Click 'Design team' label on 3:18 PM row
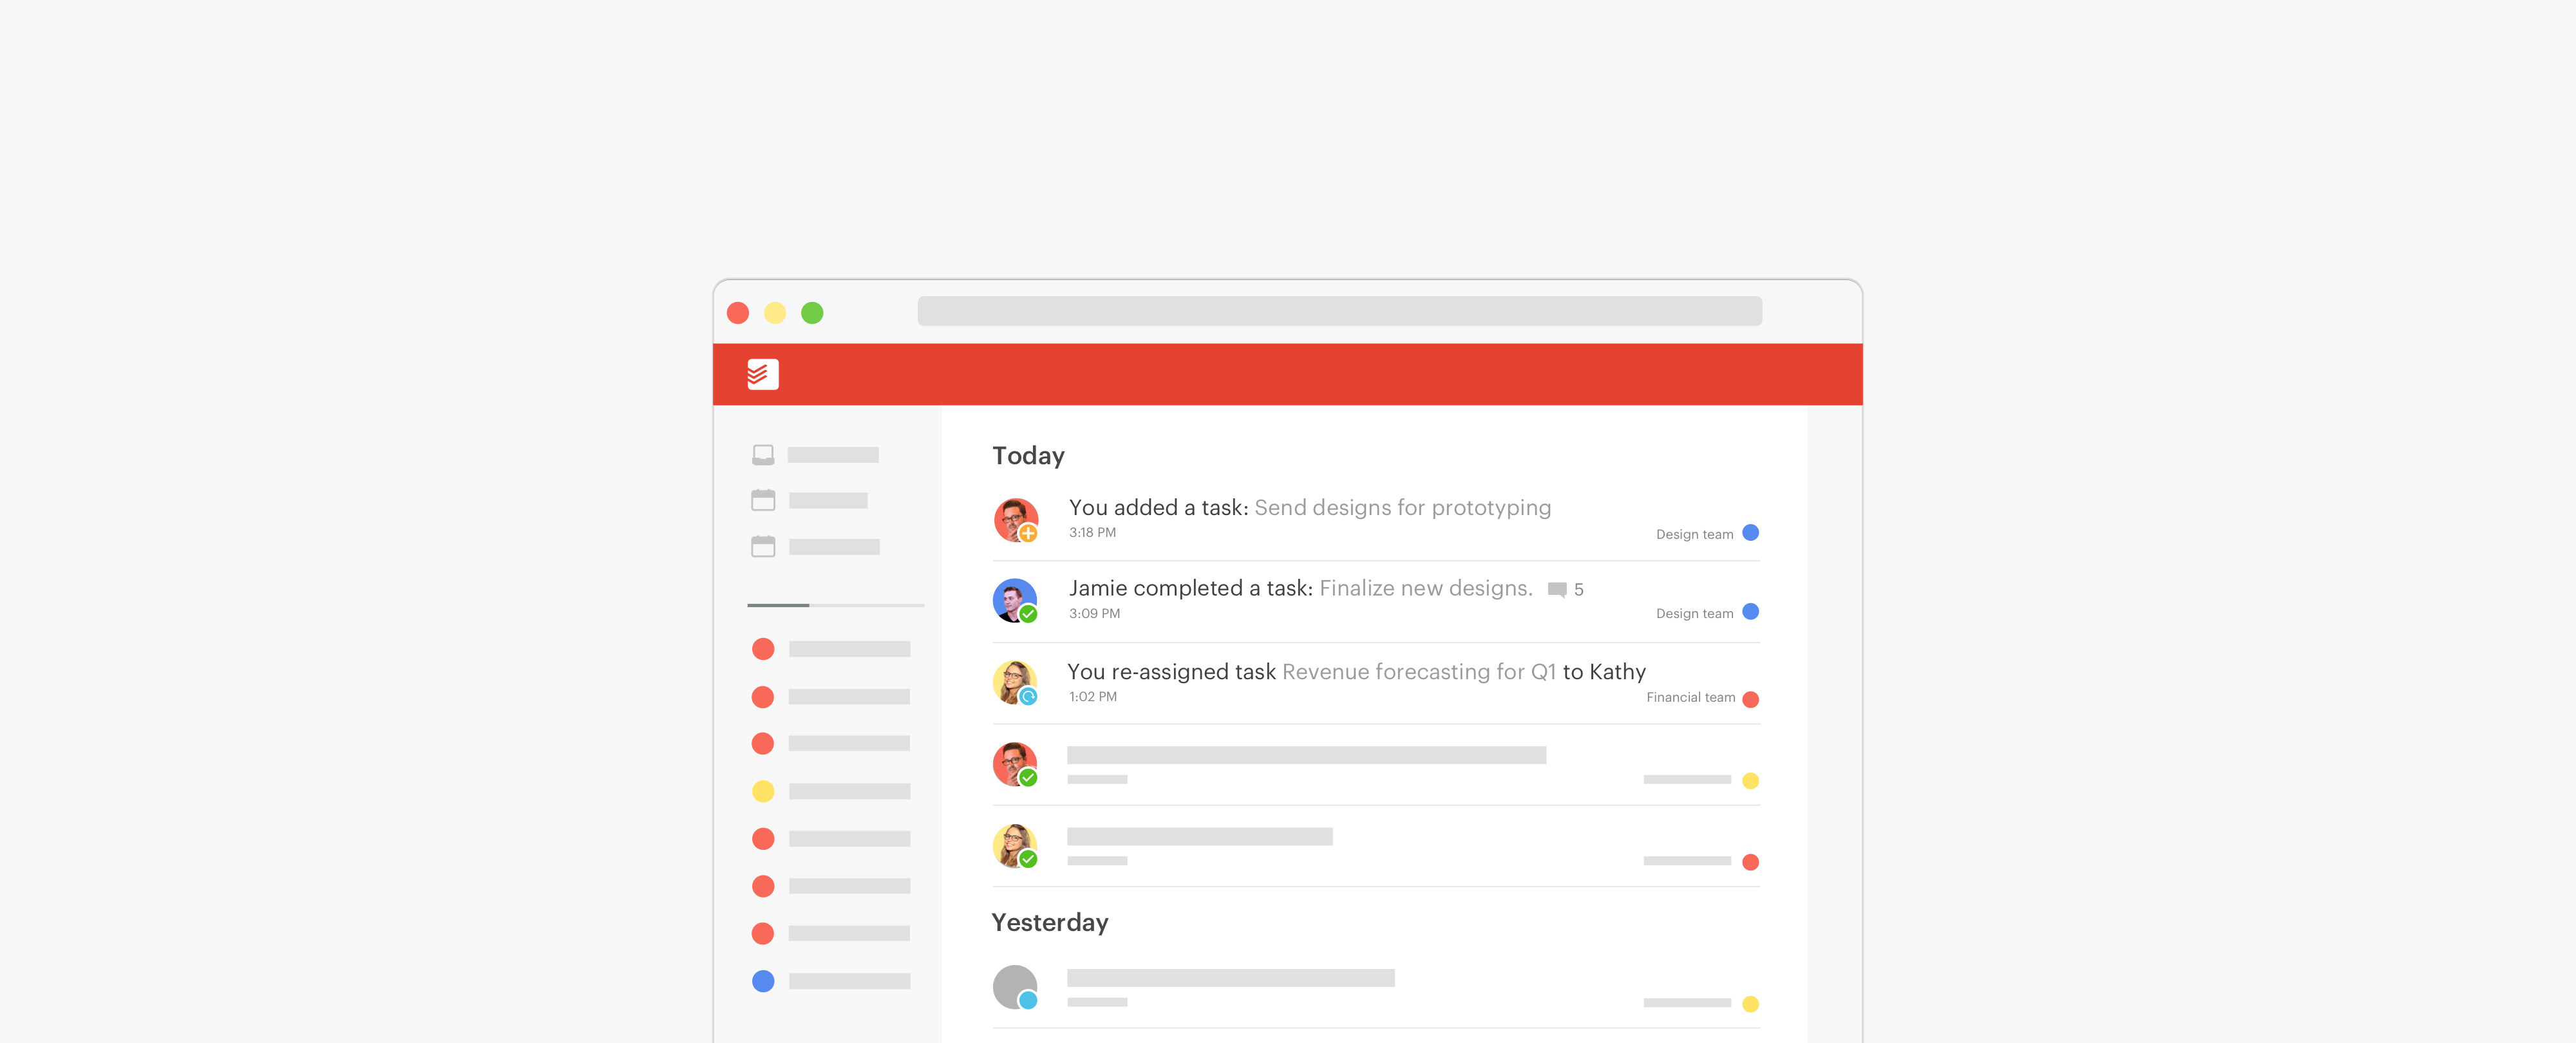Screen dimensions: 2576x1043 (1694, 534)
